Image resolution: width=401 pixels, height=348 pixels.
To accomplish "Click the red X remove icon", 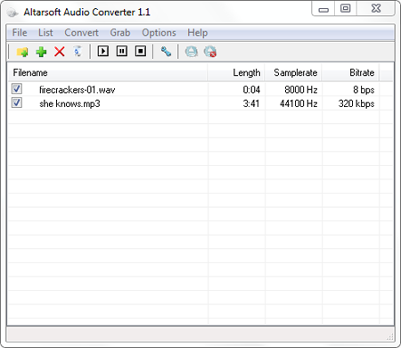I will 60,52.
